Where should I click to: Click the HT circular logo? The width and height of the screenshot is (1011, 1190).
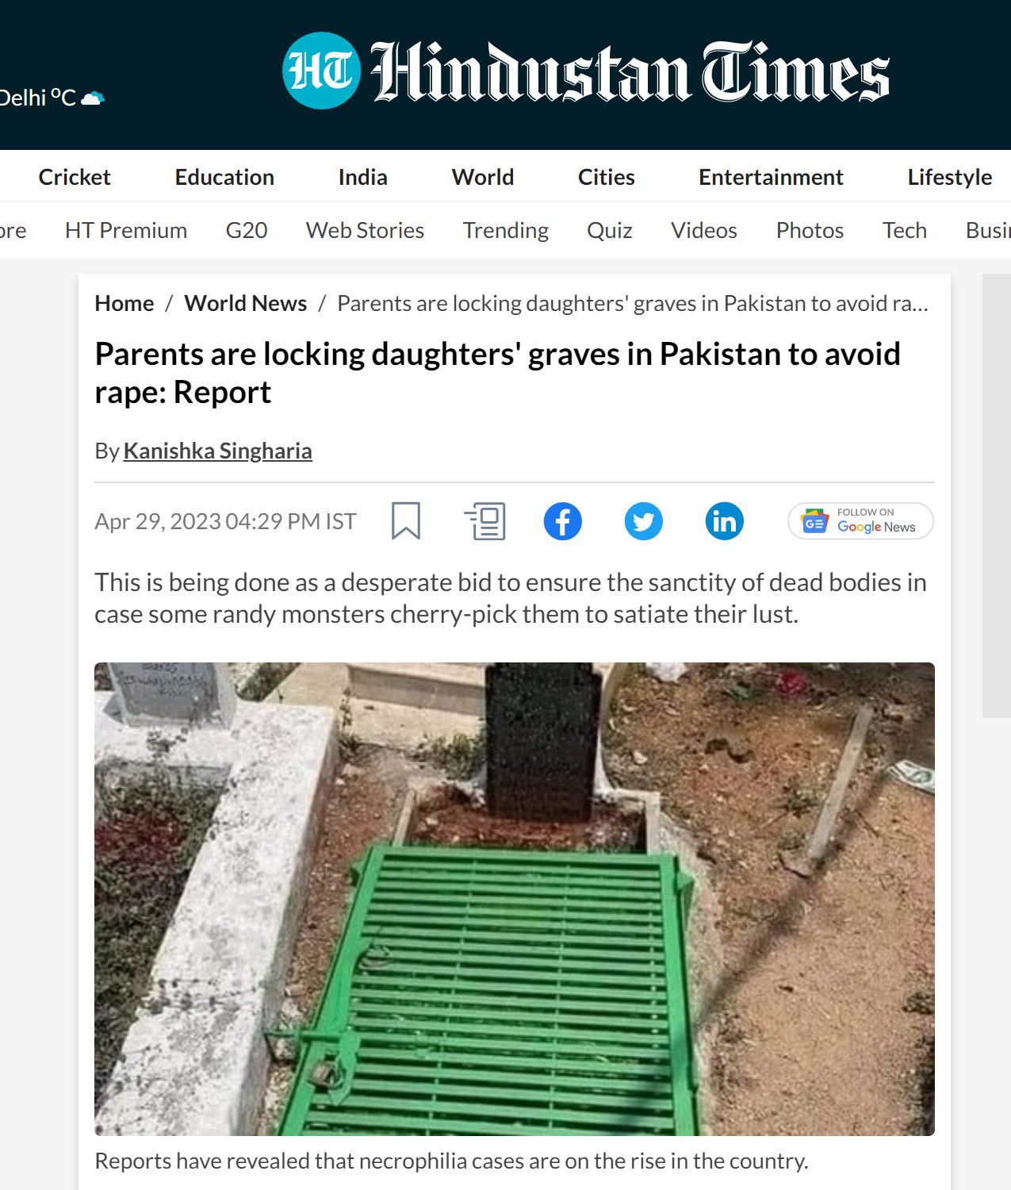(321, 71)
